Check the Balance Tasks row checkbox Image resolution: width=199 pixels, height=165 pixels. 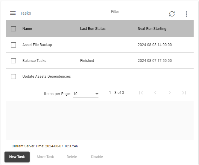click(13, 61)
